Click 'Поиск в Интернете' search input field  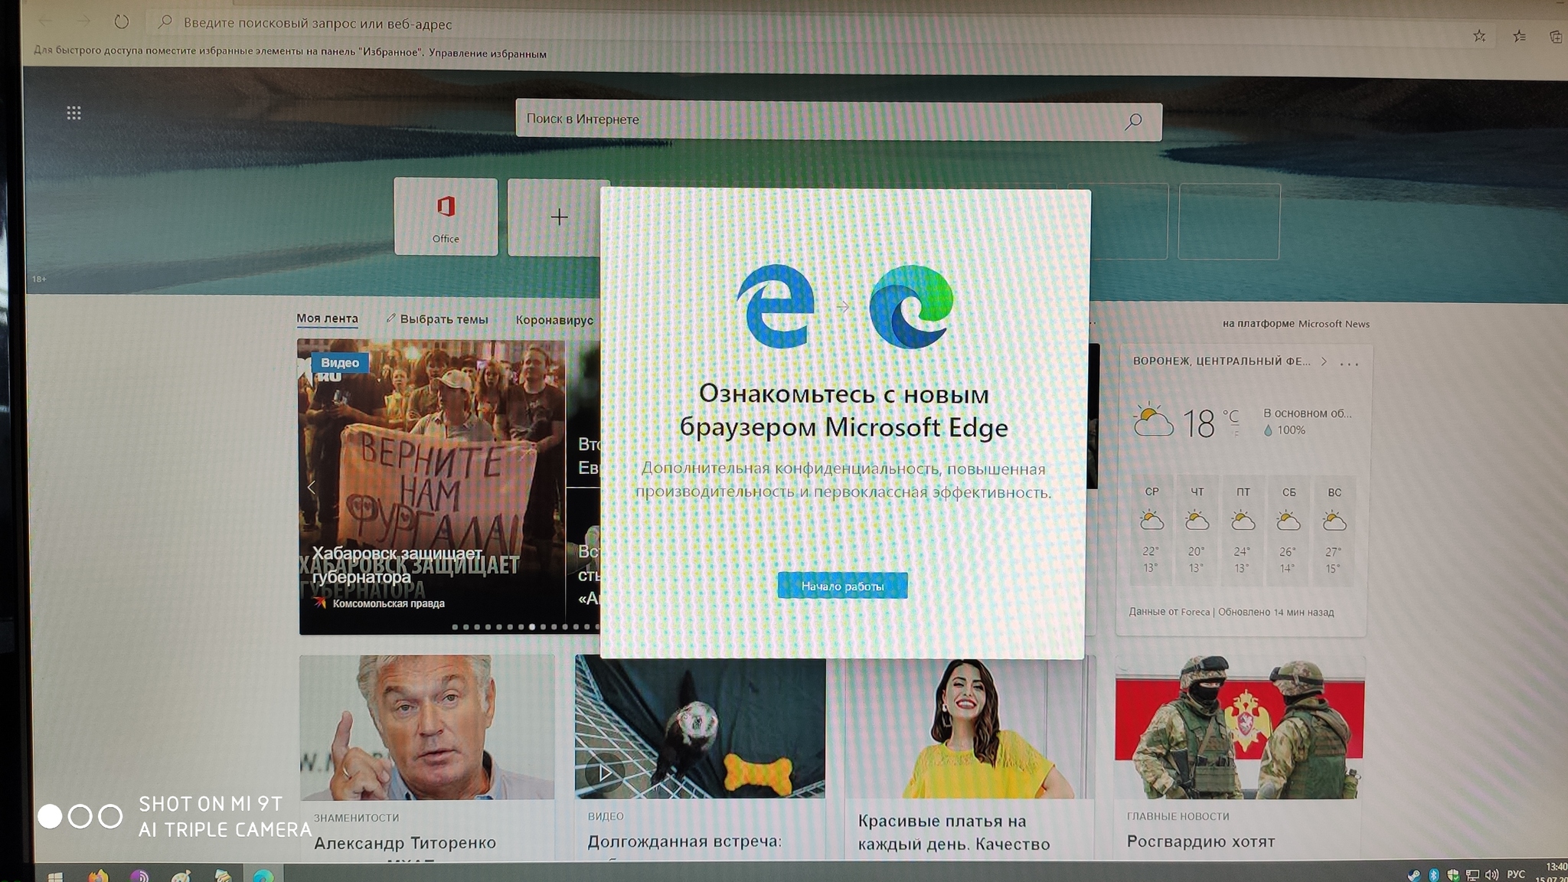click(x=839, y=119)
